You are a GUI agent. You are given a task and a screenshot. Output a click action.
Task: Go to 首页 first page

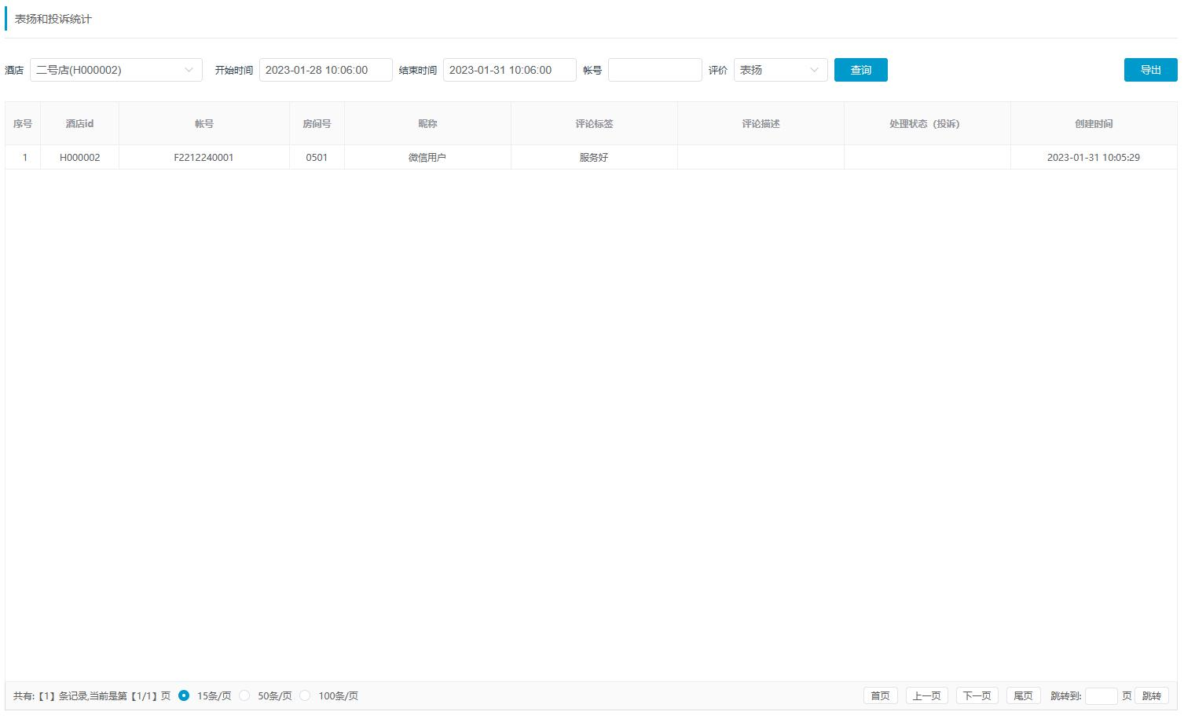tap(880, 695)
